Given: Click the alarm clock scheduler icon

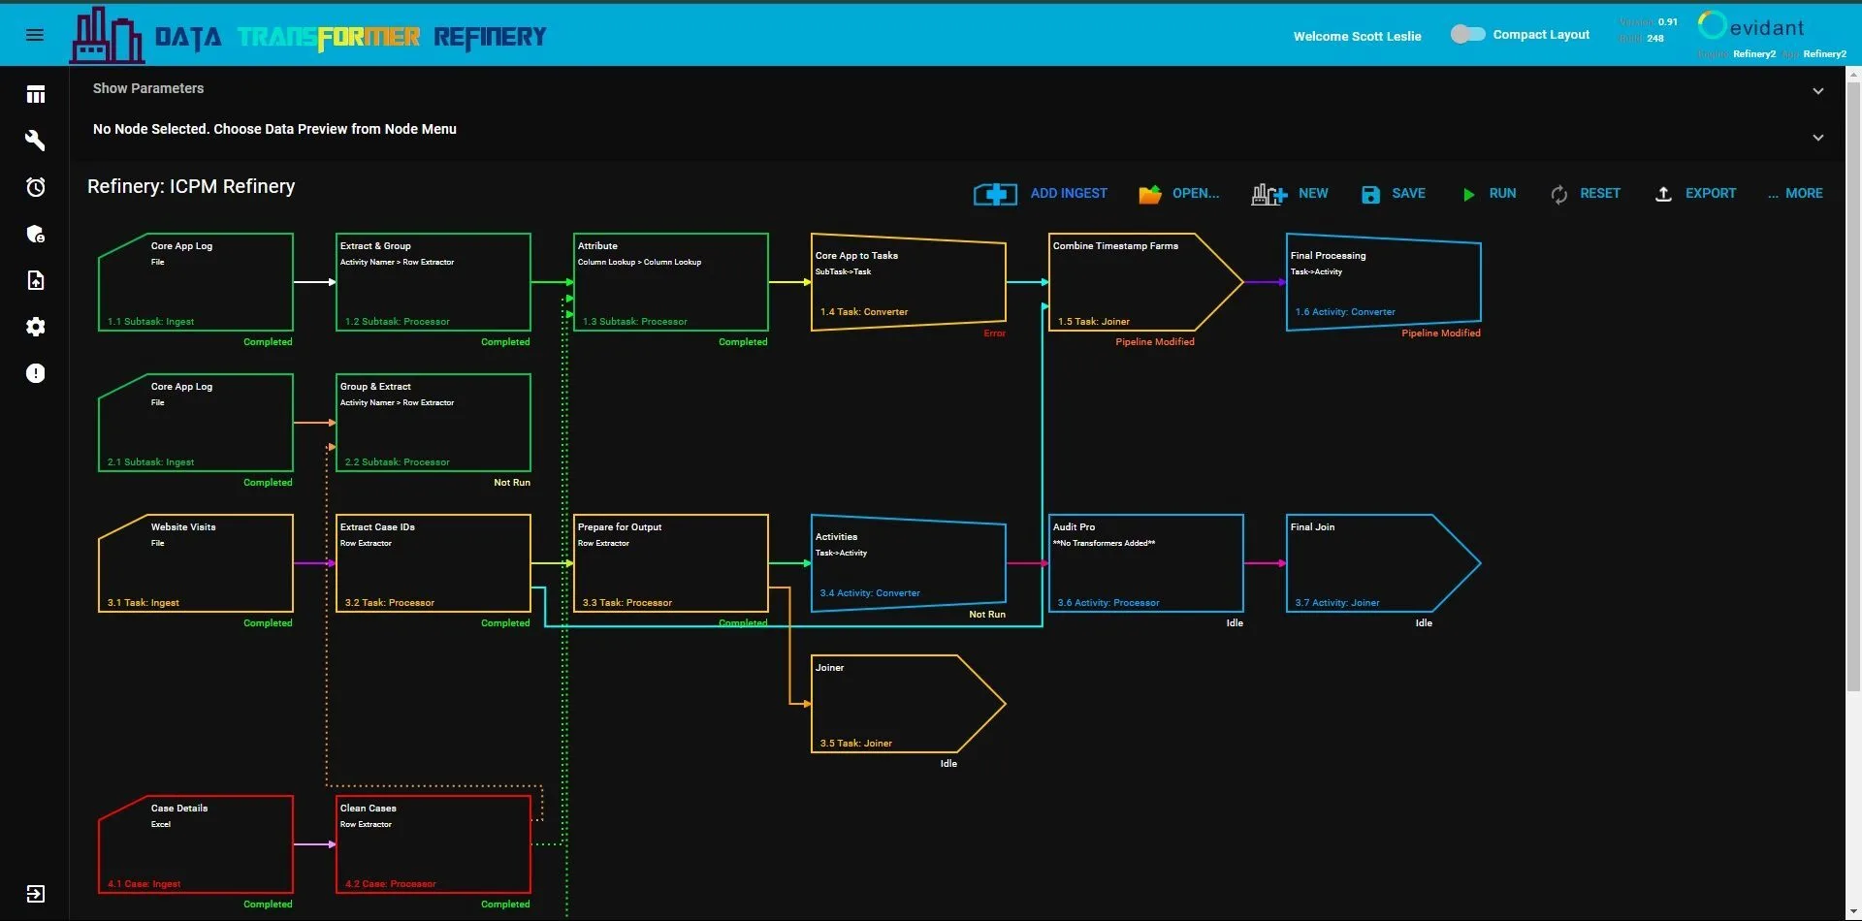Looking at the screenshot, I should coord(36,187).
